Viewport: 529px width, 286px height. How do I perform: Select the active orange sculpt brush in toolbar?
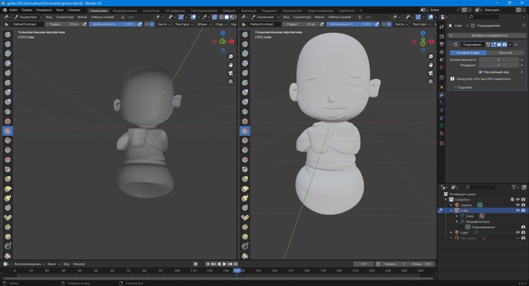(x=7, y=130)
